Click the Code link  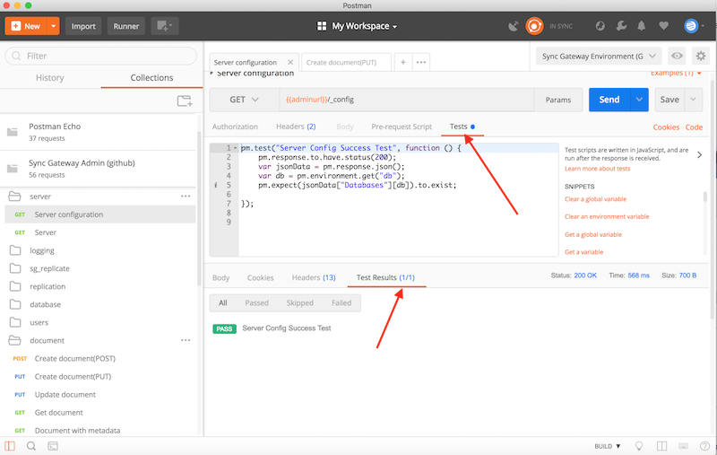[694, 127]
